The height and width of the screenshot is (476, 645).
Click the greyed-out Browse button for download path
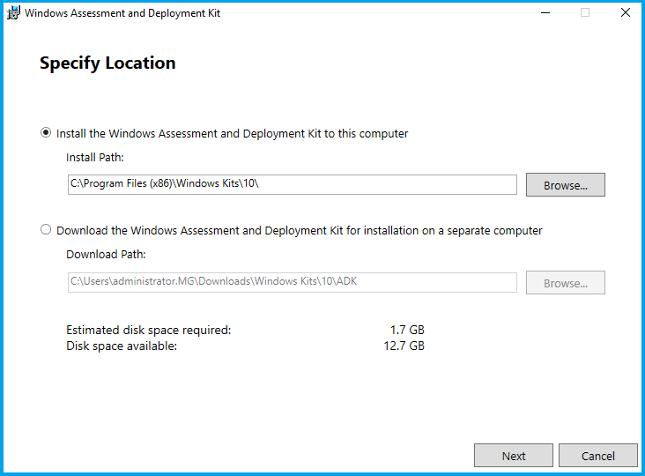point(565,283)
